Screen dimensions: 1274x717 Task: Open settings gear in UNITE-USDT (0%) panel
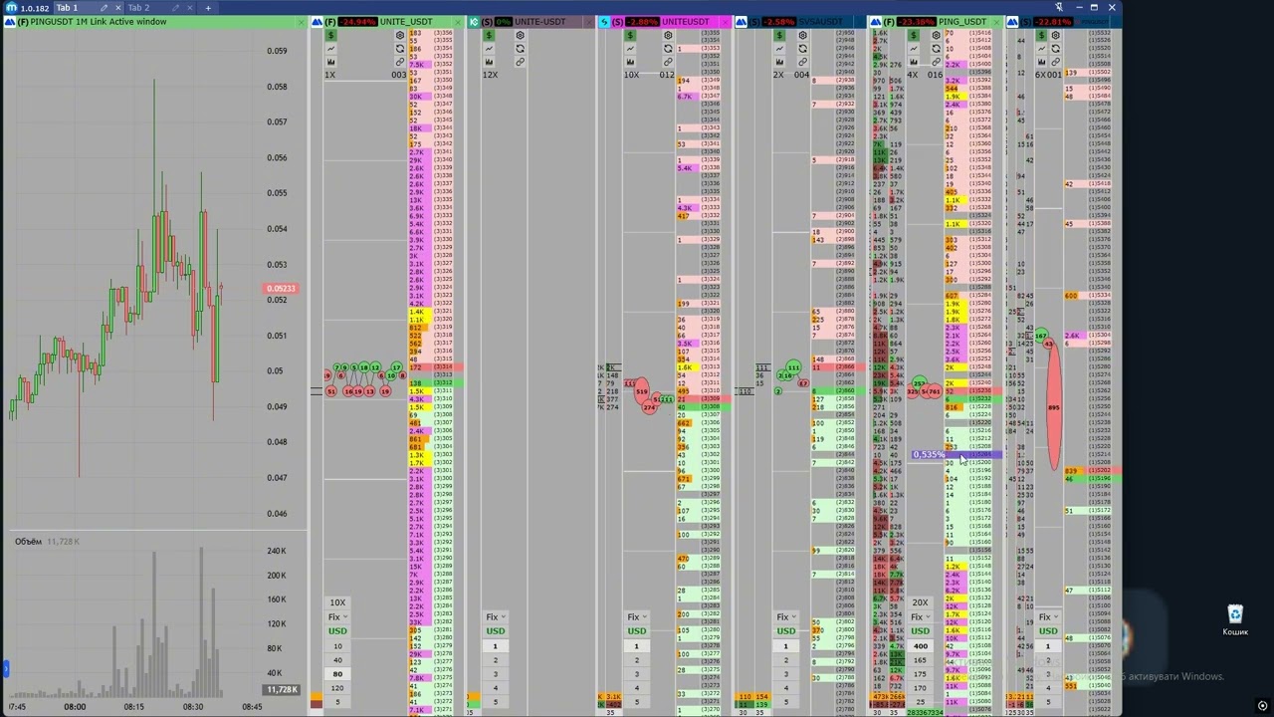pyautogui.click(x=520, y=36)
